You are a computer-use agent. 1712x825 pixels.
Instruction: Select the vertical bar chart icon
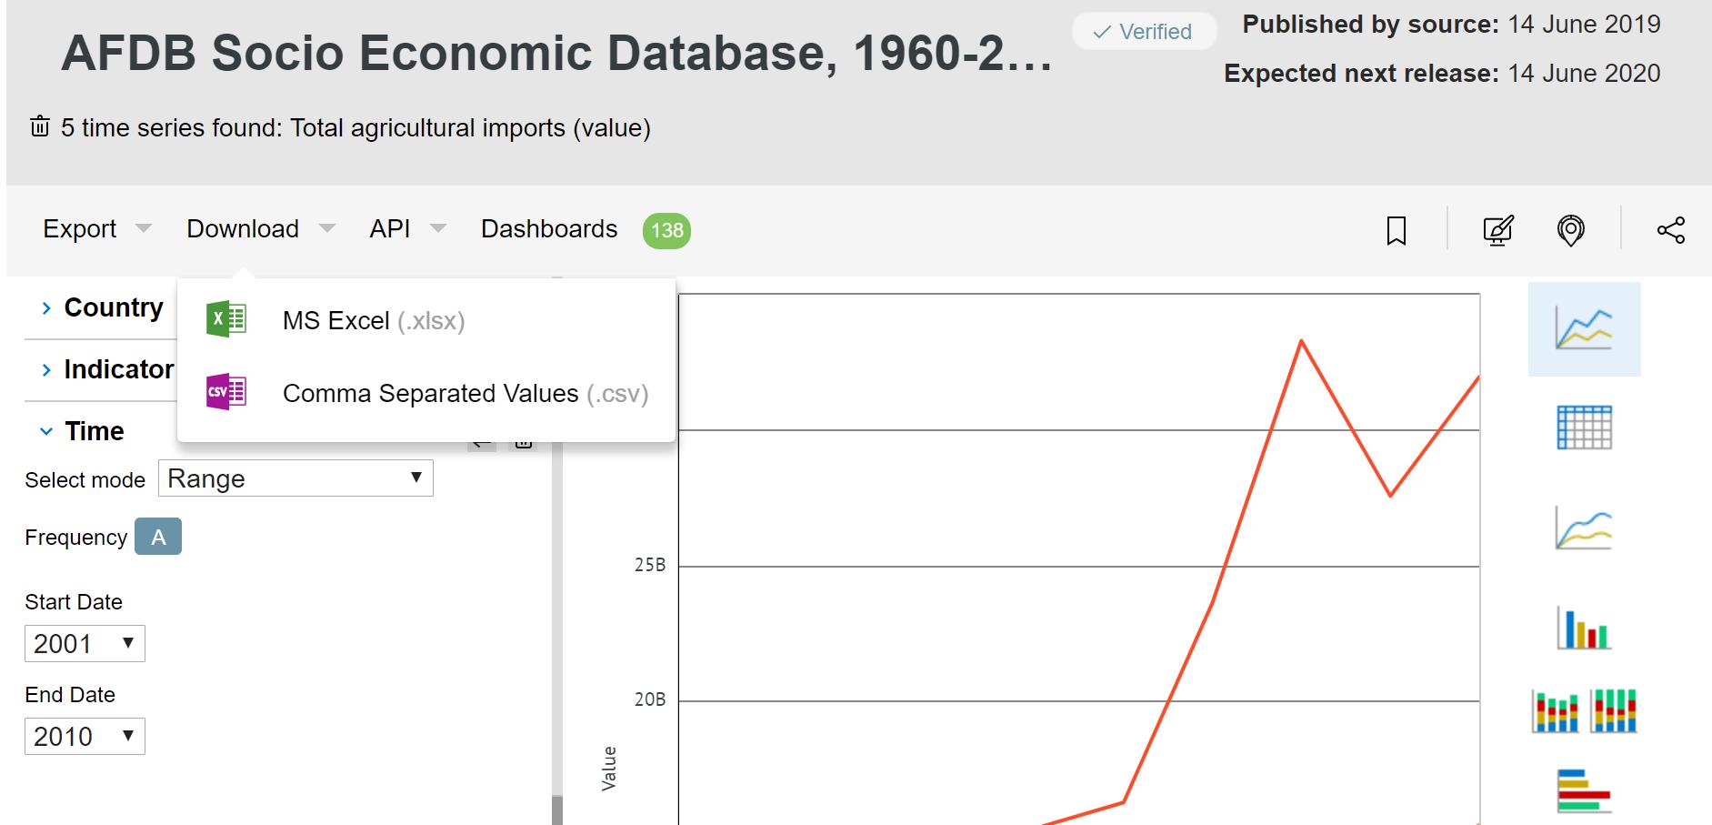click(1584, 628)
